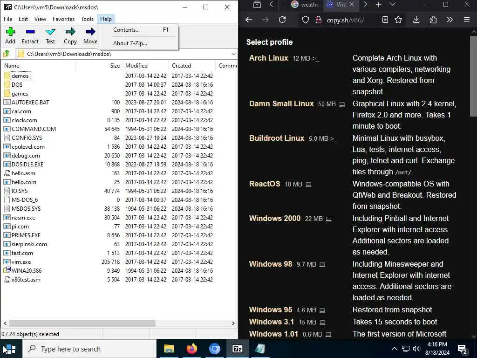477x358 pixels.
Task: Select the demos folder icon
Action: coord(7,76)
